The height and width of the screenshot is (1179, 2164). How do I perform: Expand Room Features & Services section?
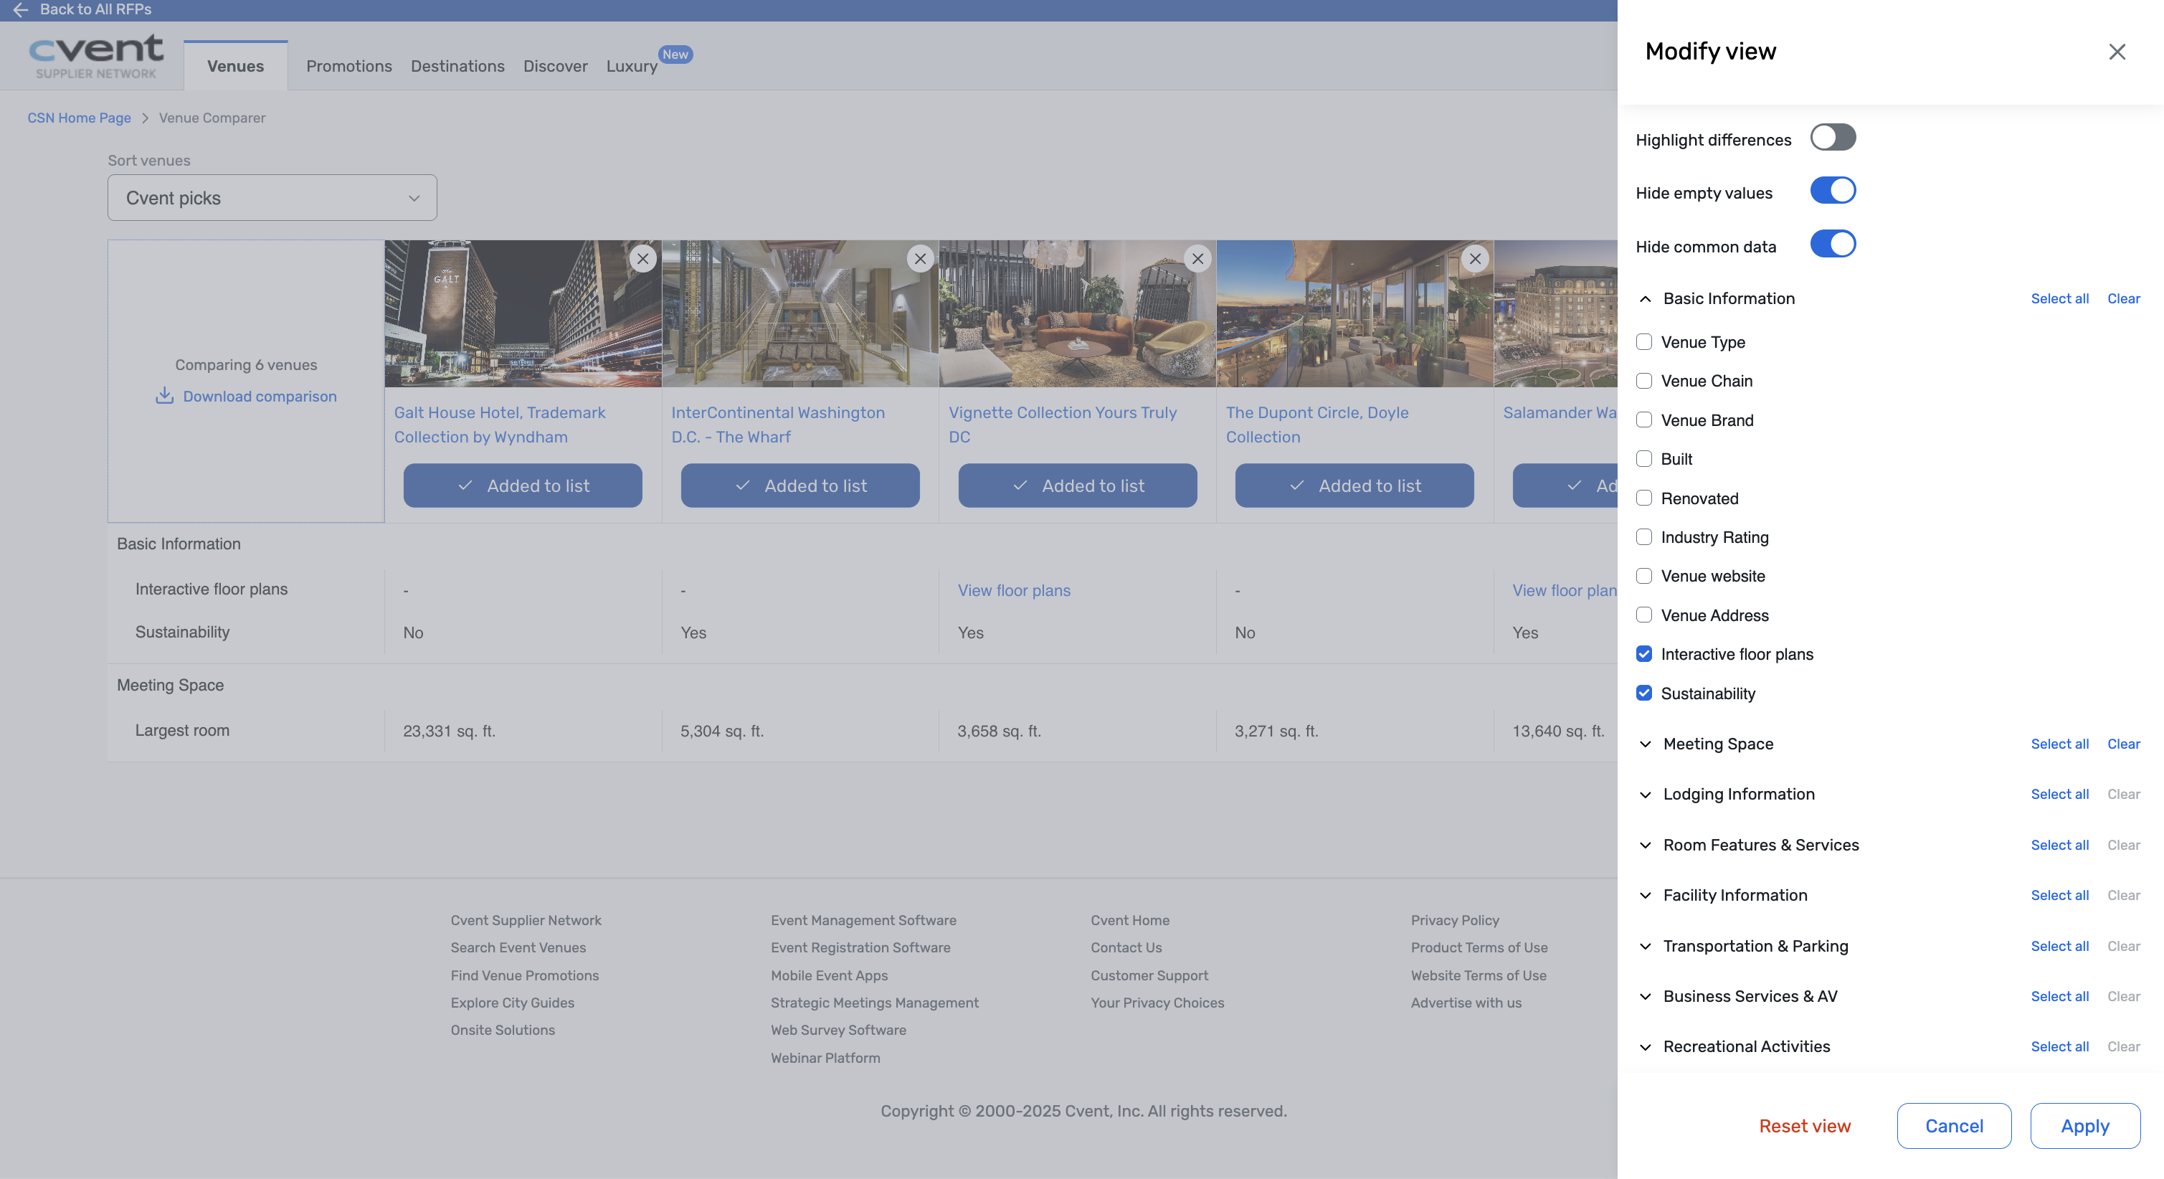point(1646,846)
